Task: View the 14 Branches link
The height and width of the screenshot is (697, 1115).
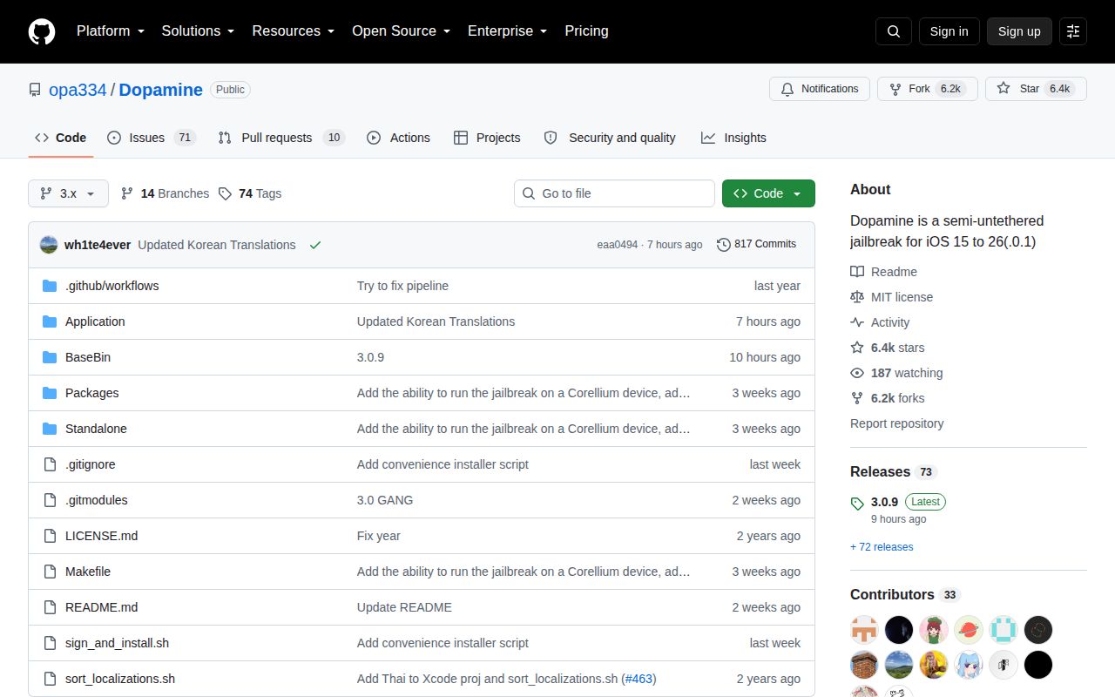Action: click(165, 193)
